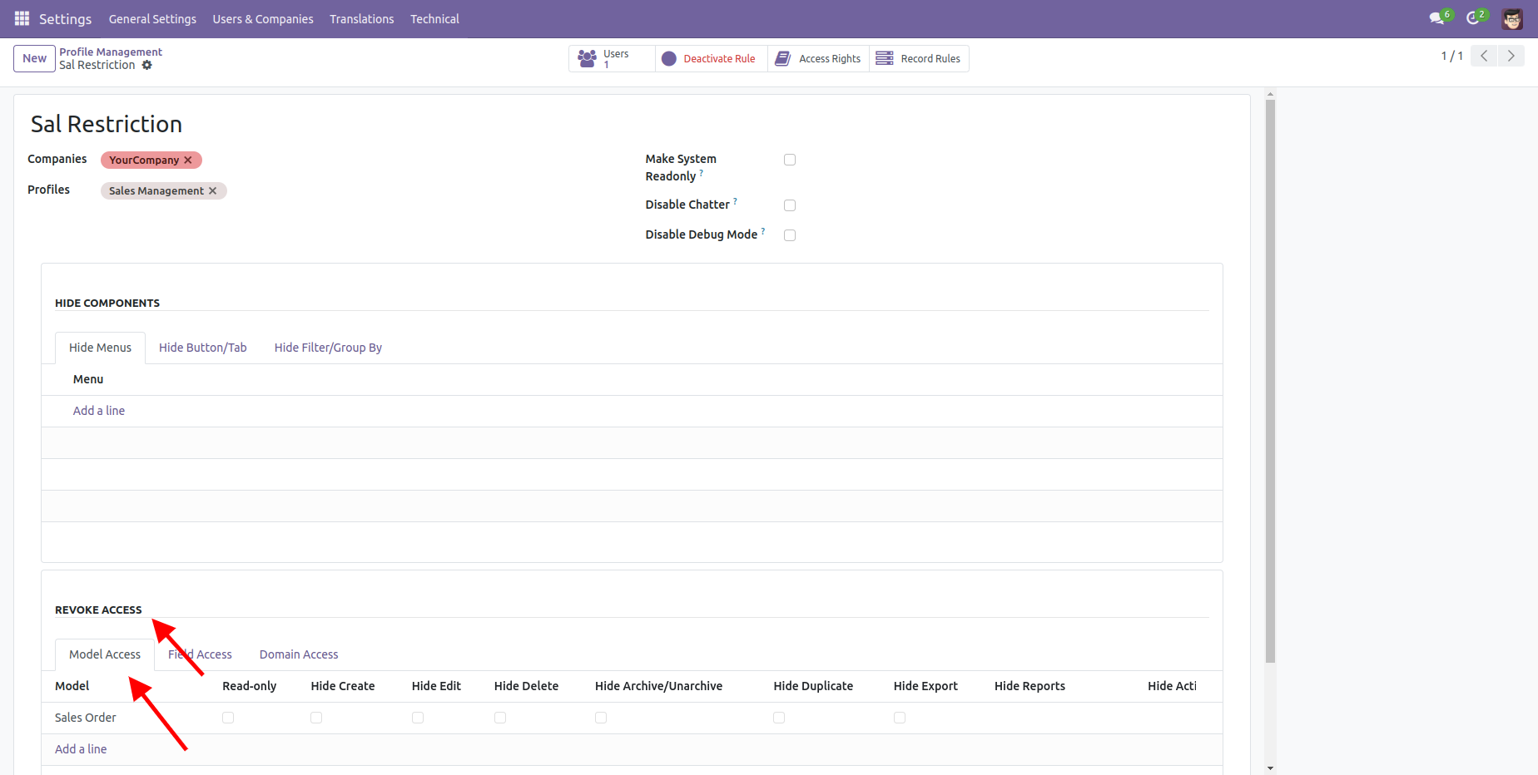Expand the Technical menu

434,18
